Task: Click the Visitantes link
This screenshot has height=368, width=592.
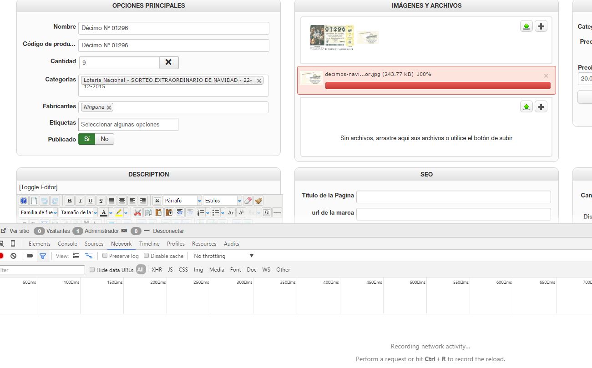Action: 58,231
